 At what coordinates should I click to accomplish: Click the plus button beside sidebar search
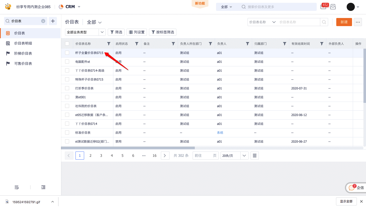(53, 21)
